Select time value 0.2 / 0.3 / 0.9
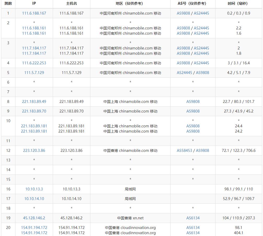The height and width of the screenshot is (236, 263). pos(239,13)
